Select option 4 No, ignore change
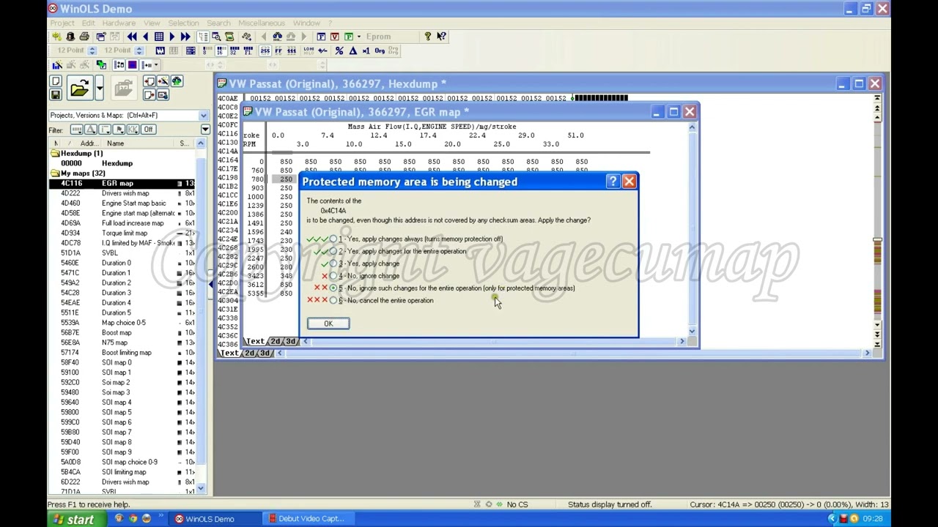 pos(333,276)
